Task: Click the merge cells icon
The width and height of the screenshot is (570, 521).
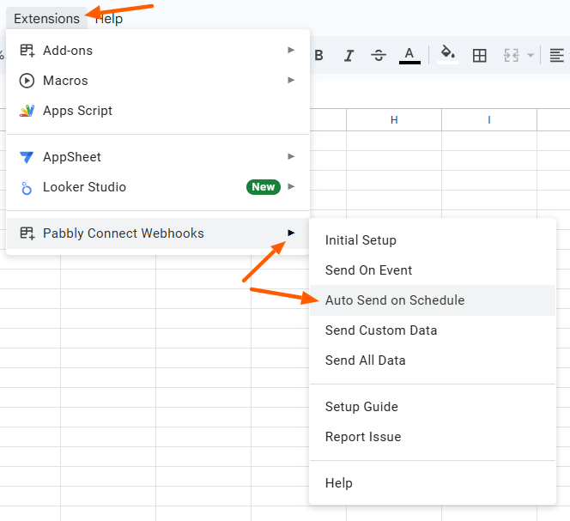Action: tap(511, 56)
